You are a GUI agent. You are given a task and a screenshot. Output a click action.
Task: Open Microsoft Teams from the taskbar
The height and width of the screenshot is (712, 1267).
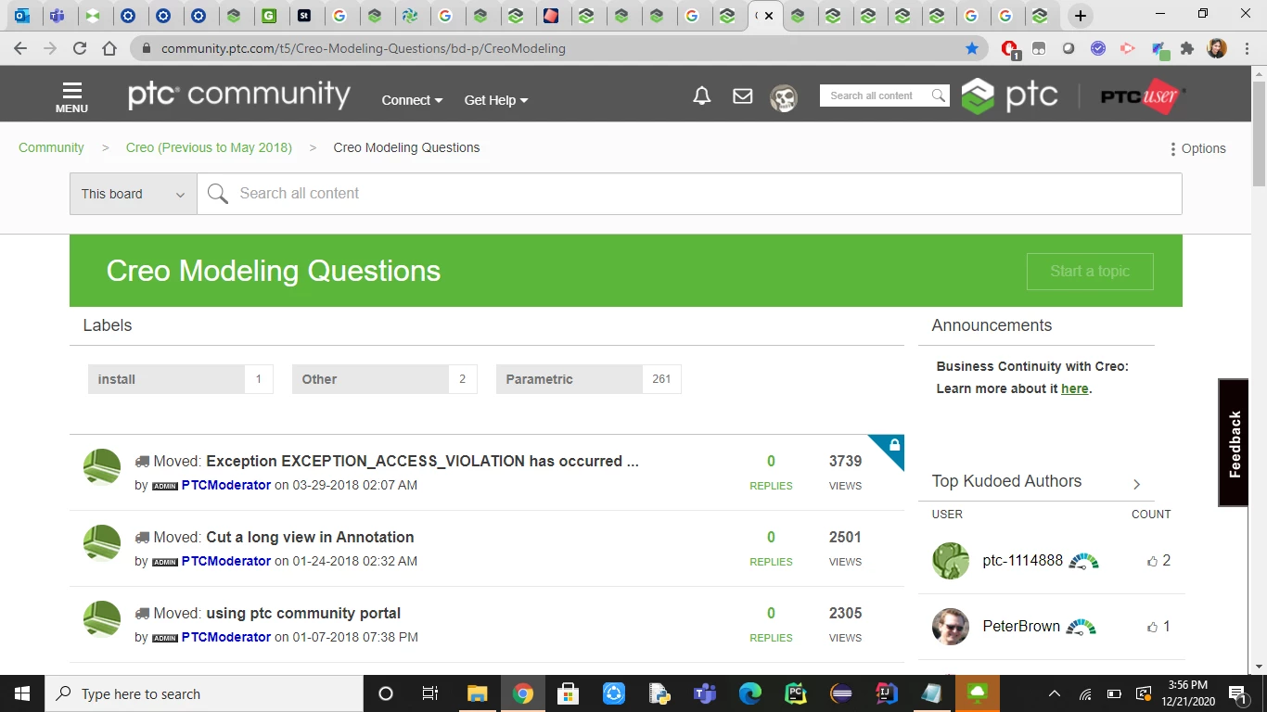pos(704,693)
